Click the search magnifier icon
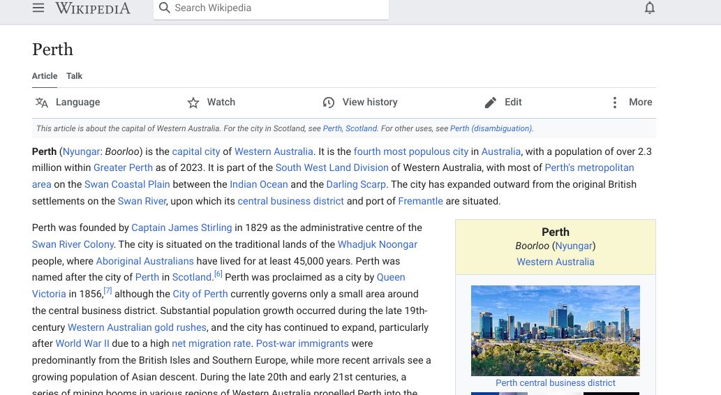Viewport: 721px width, 395px height. (164, 8)
